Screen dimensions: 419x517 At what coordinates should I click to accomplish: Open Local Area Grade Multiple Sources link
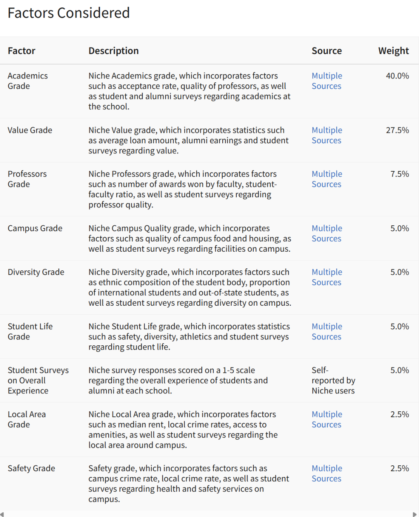[x=327, y=420]
